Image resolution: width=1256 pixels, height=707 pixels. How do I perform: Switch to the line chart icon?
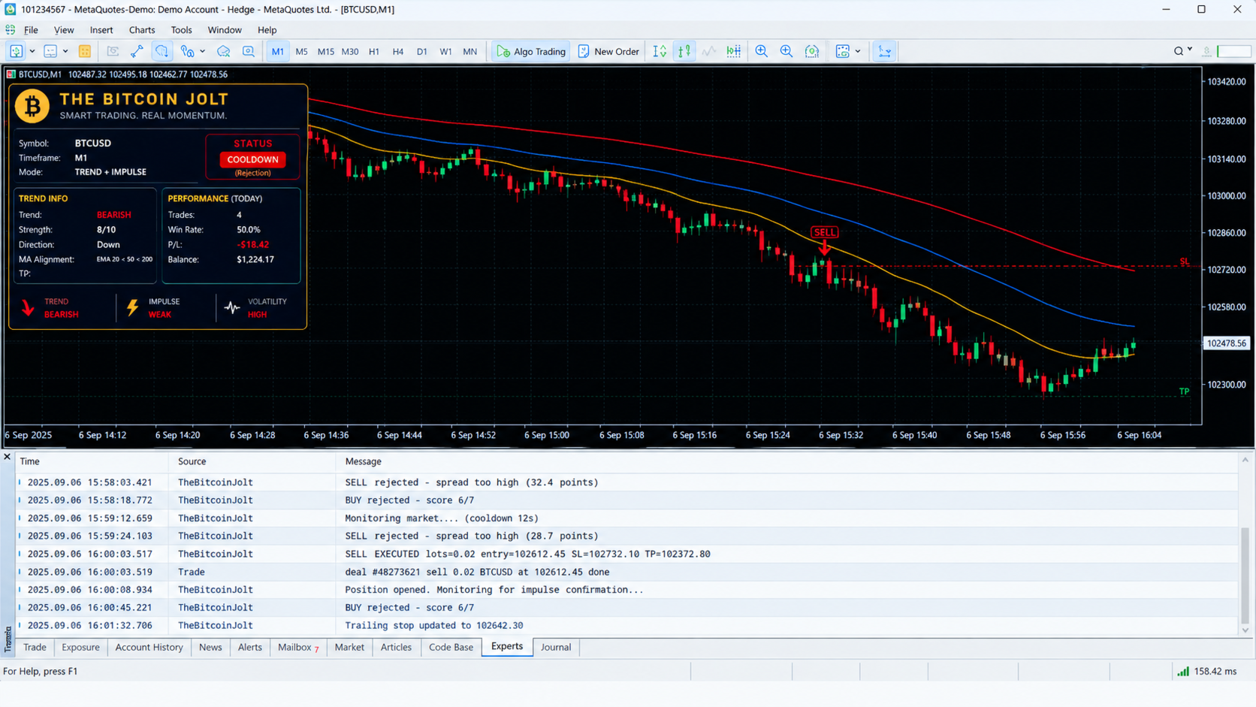click(709, 51)
